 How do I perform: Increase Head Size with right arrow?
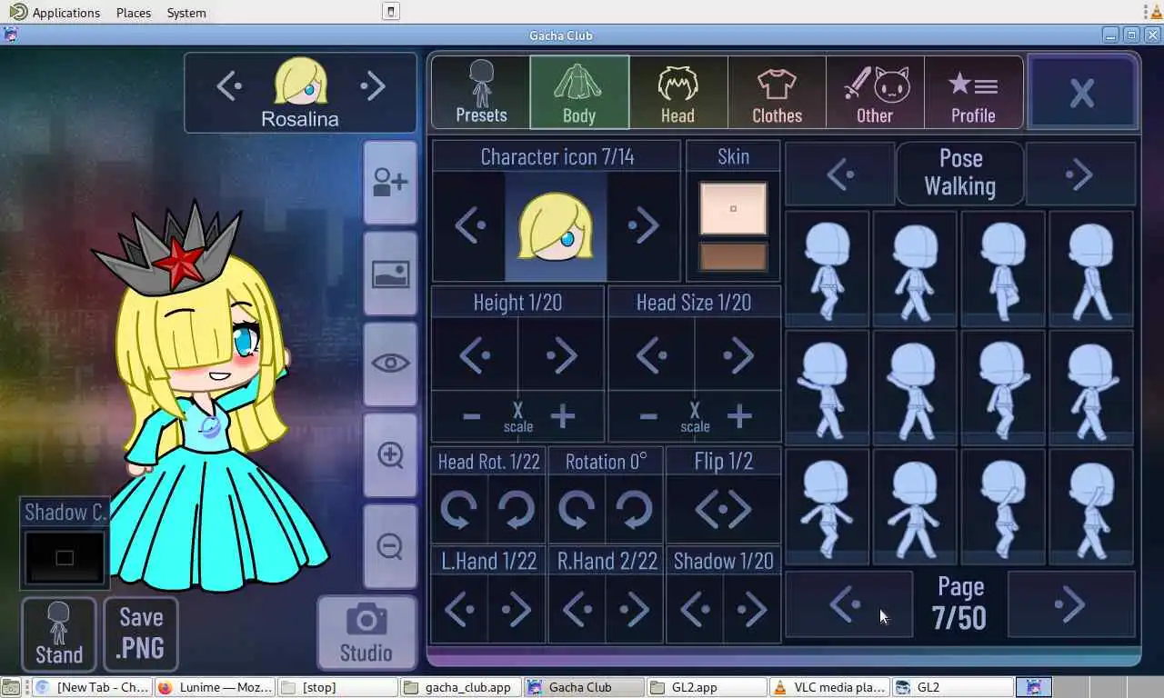pyautogui.click(x=738, y=356)
